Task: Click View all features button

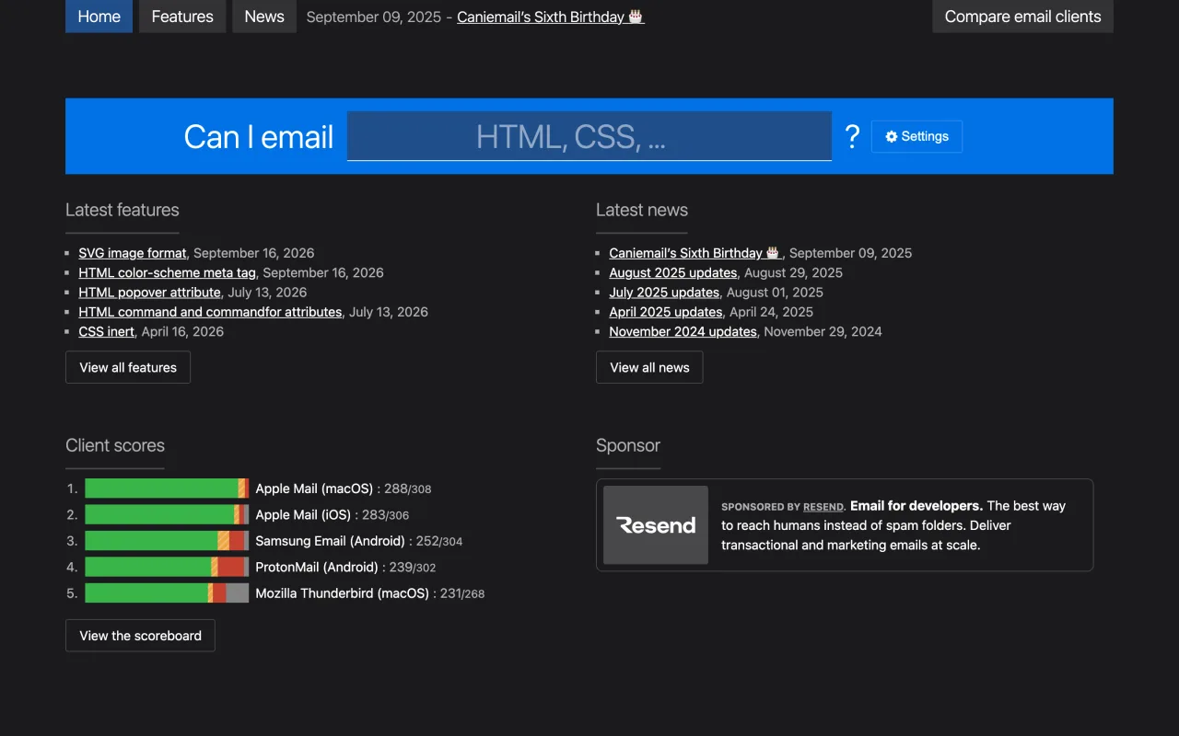Action: tap(128, 367)
